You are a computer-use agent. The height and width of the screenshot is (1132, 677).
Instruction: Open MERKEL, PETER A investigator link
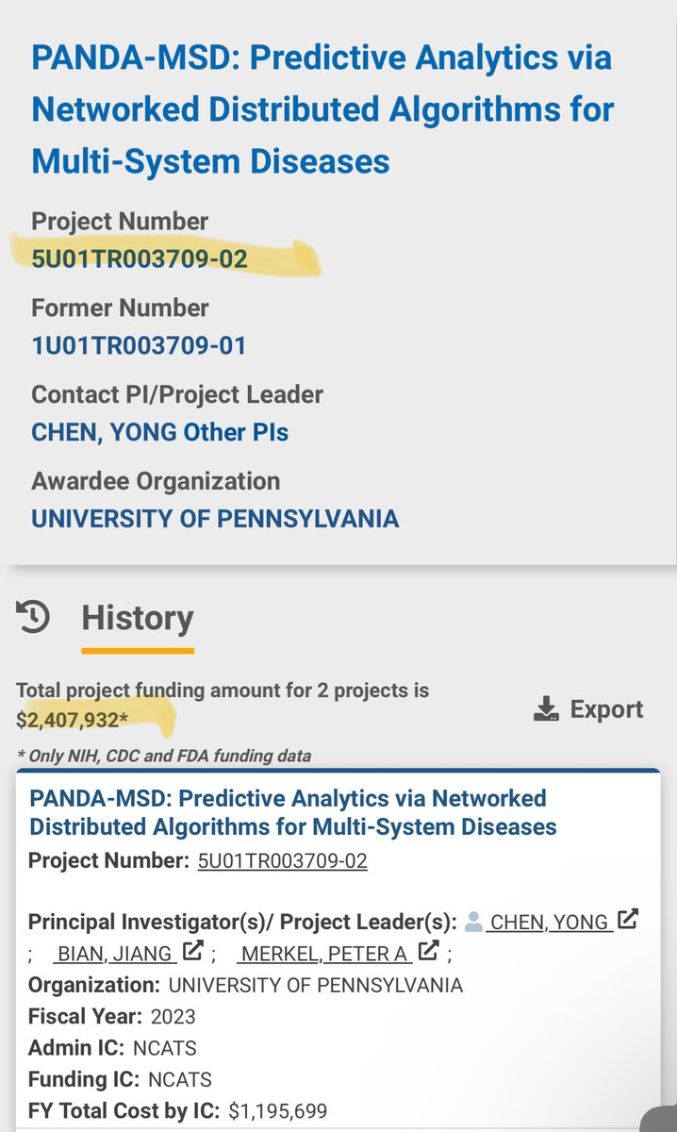[x=324, y=954]
